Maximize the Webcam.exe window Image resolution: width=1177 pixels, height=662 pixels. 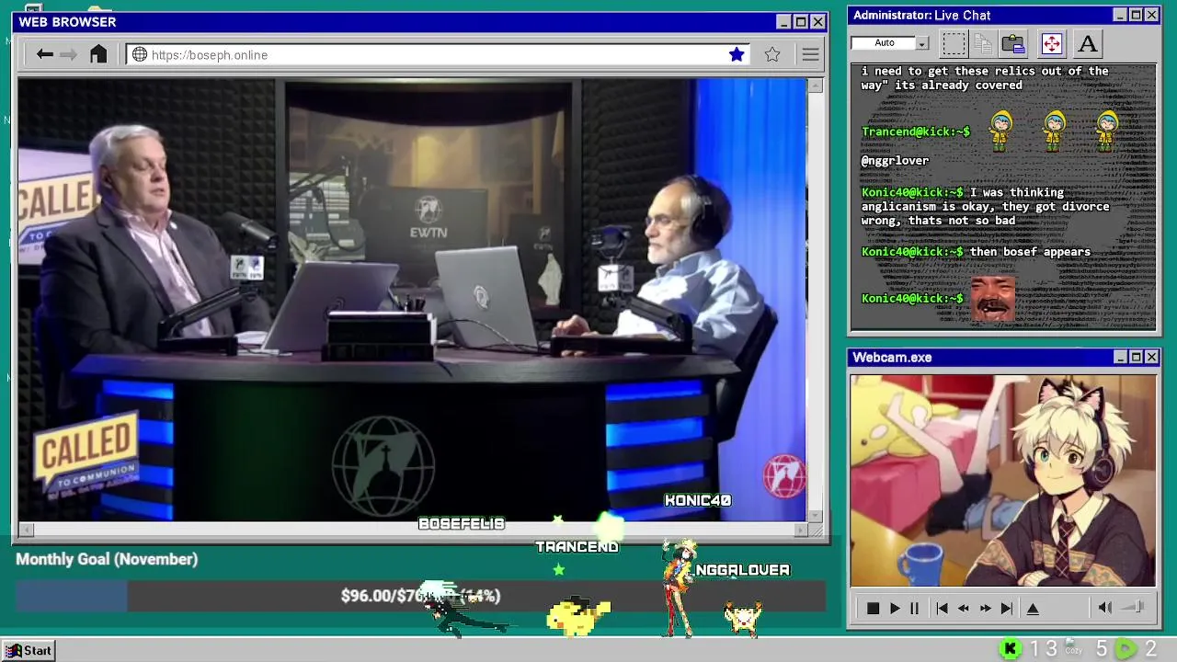click(1136, 357)
